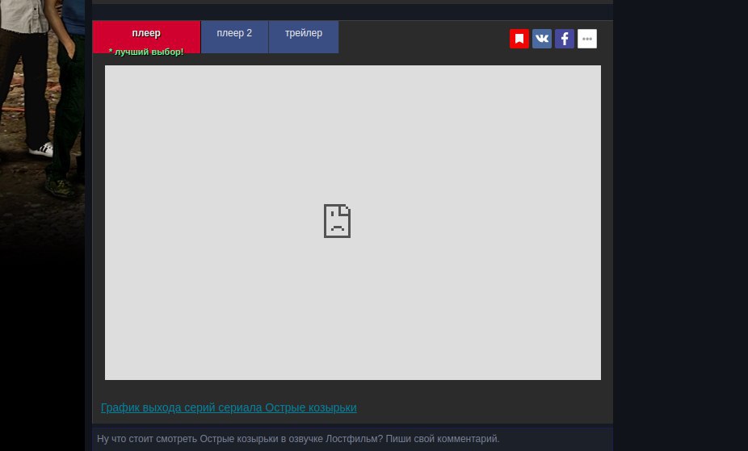
Task: Share via the VK icon
Action: pos(542,39)
